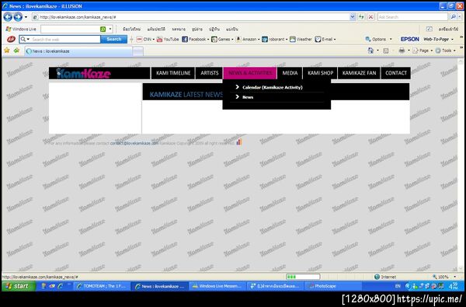Expand the Windows Live search options arrow
Viewport: 466px width, 307px height.
pyautogui.click(x=110, y=30)
